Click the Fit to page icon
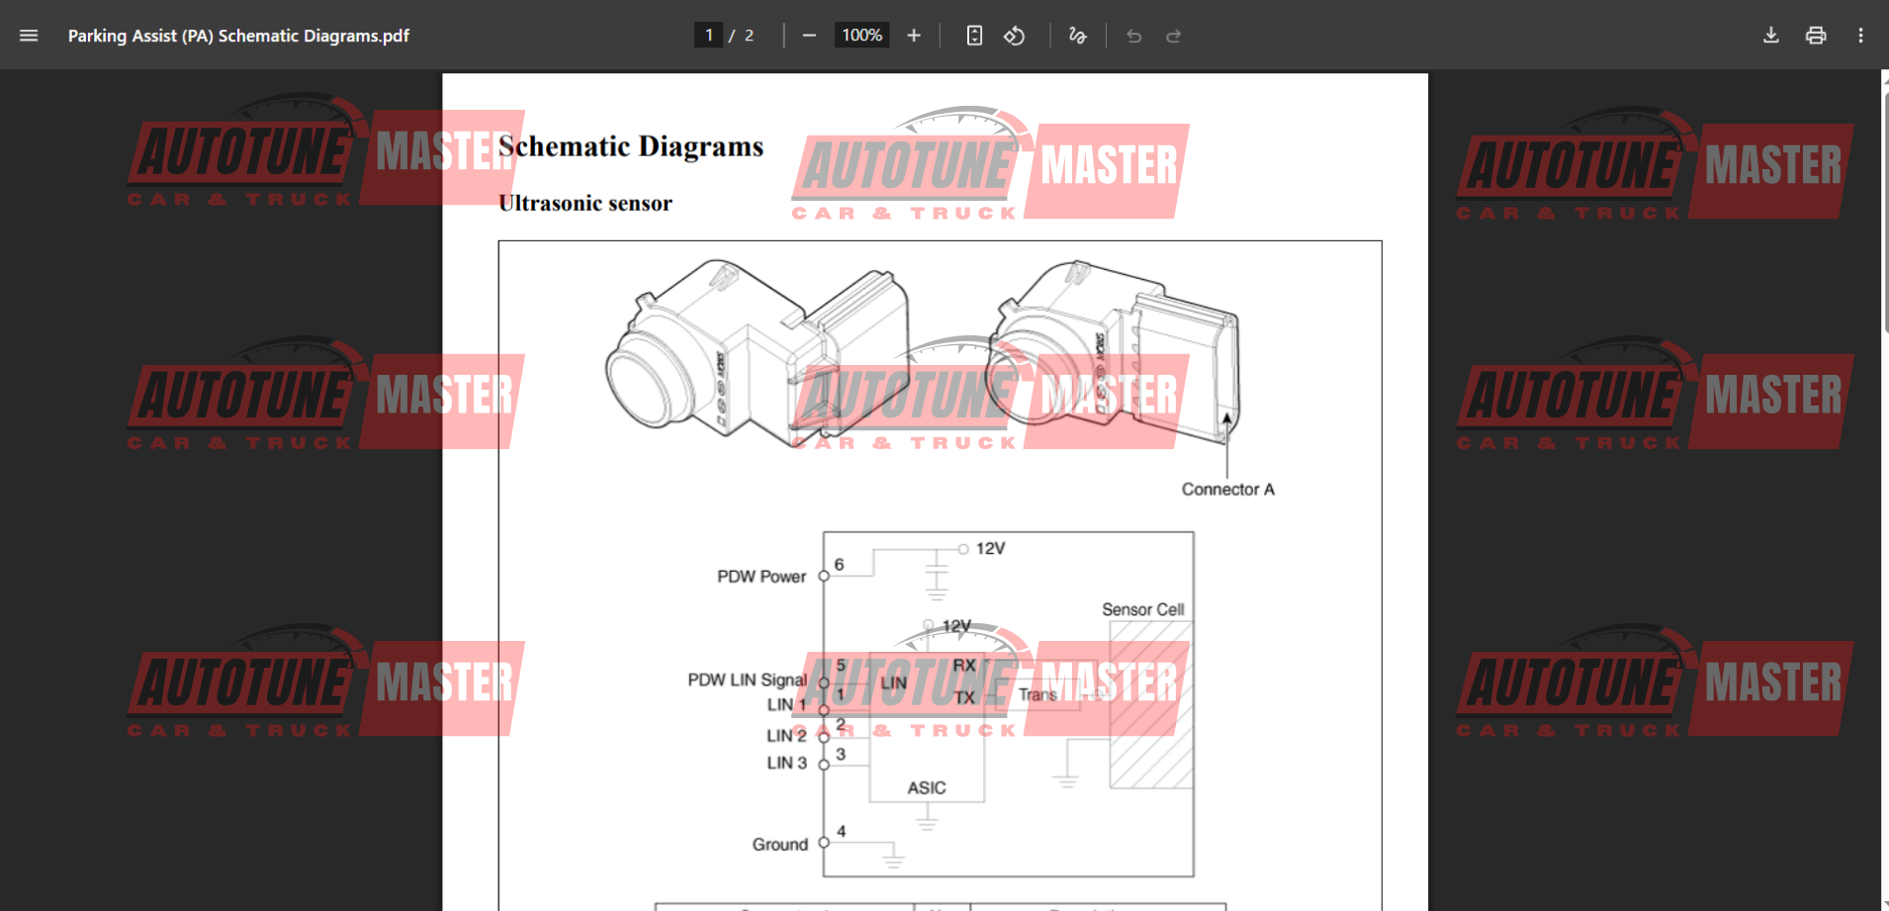This screenshot has width=1889, height=911. coord(974,36)
